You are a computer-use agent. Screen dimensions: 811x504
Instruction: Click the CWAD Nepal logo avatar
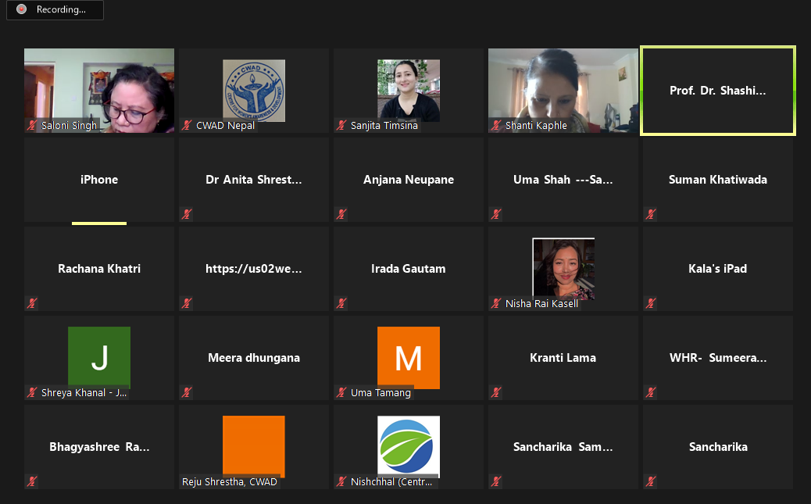click(x=253, y=89)
